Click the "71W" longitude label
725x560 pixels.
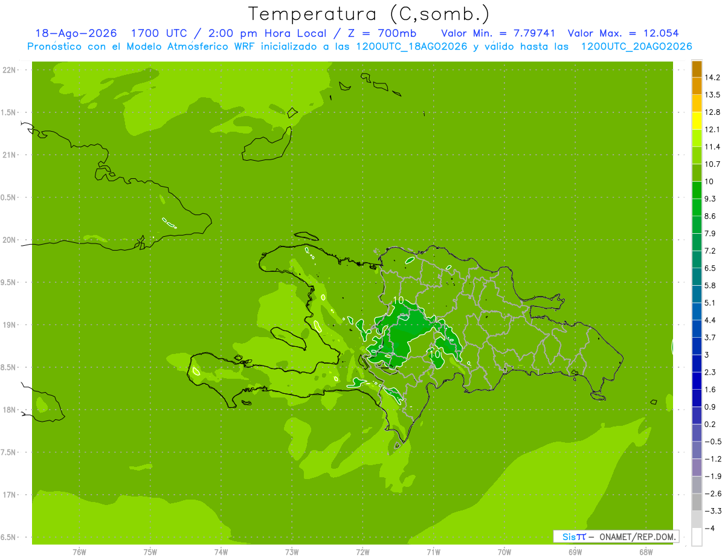tap(433, 552)
